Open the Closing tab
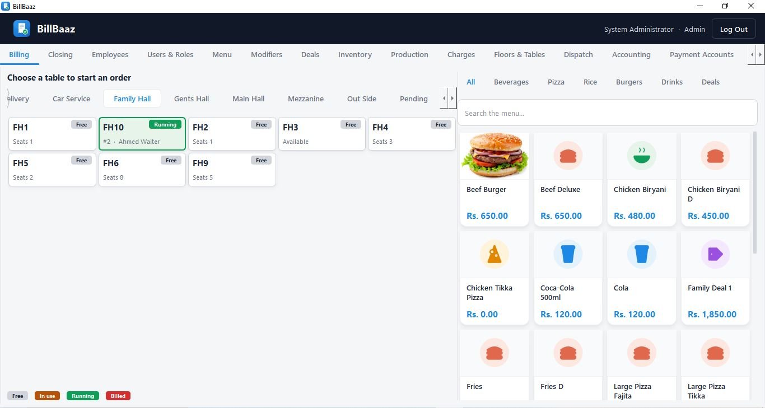The height and width of the screenshot is (408, 765). click(x=60, y=54)
